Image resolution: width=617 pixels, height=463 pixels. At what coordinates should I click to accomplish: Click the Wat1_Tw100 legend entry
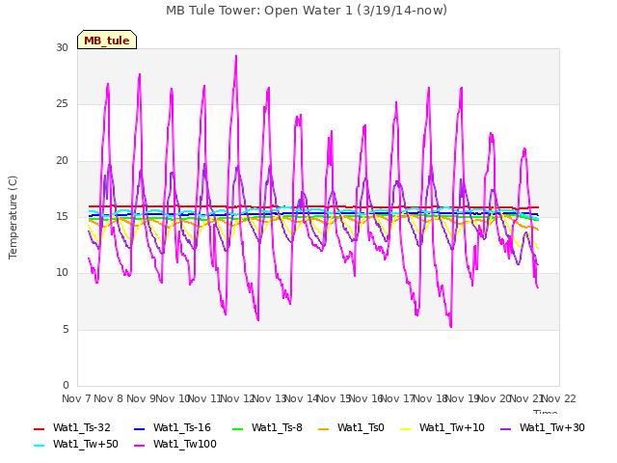175,445
